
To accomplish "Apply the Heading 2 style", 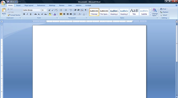I will (x=124, y=12).
